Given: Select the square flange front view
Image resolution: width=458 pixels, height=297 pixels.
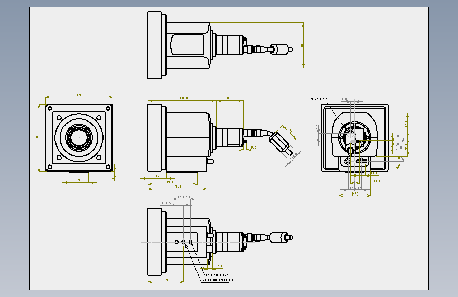Looking at the screenshot, I should tap(79, 138).
